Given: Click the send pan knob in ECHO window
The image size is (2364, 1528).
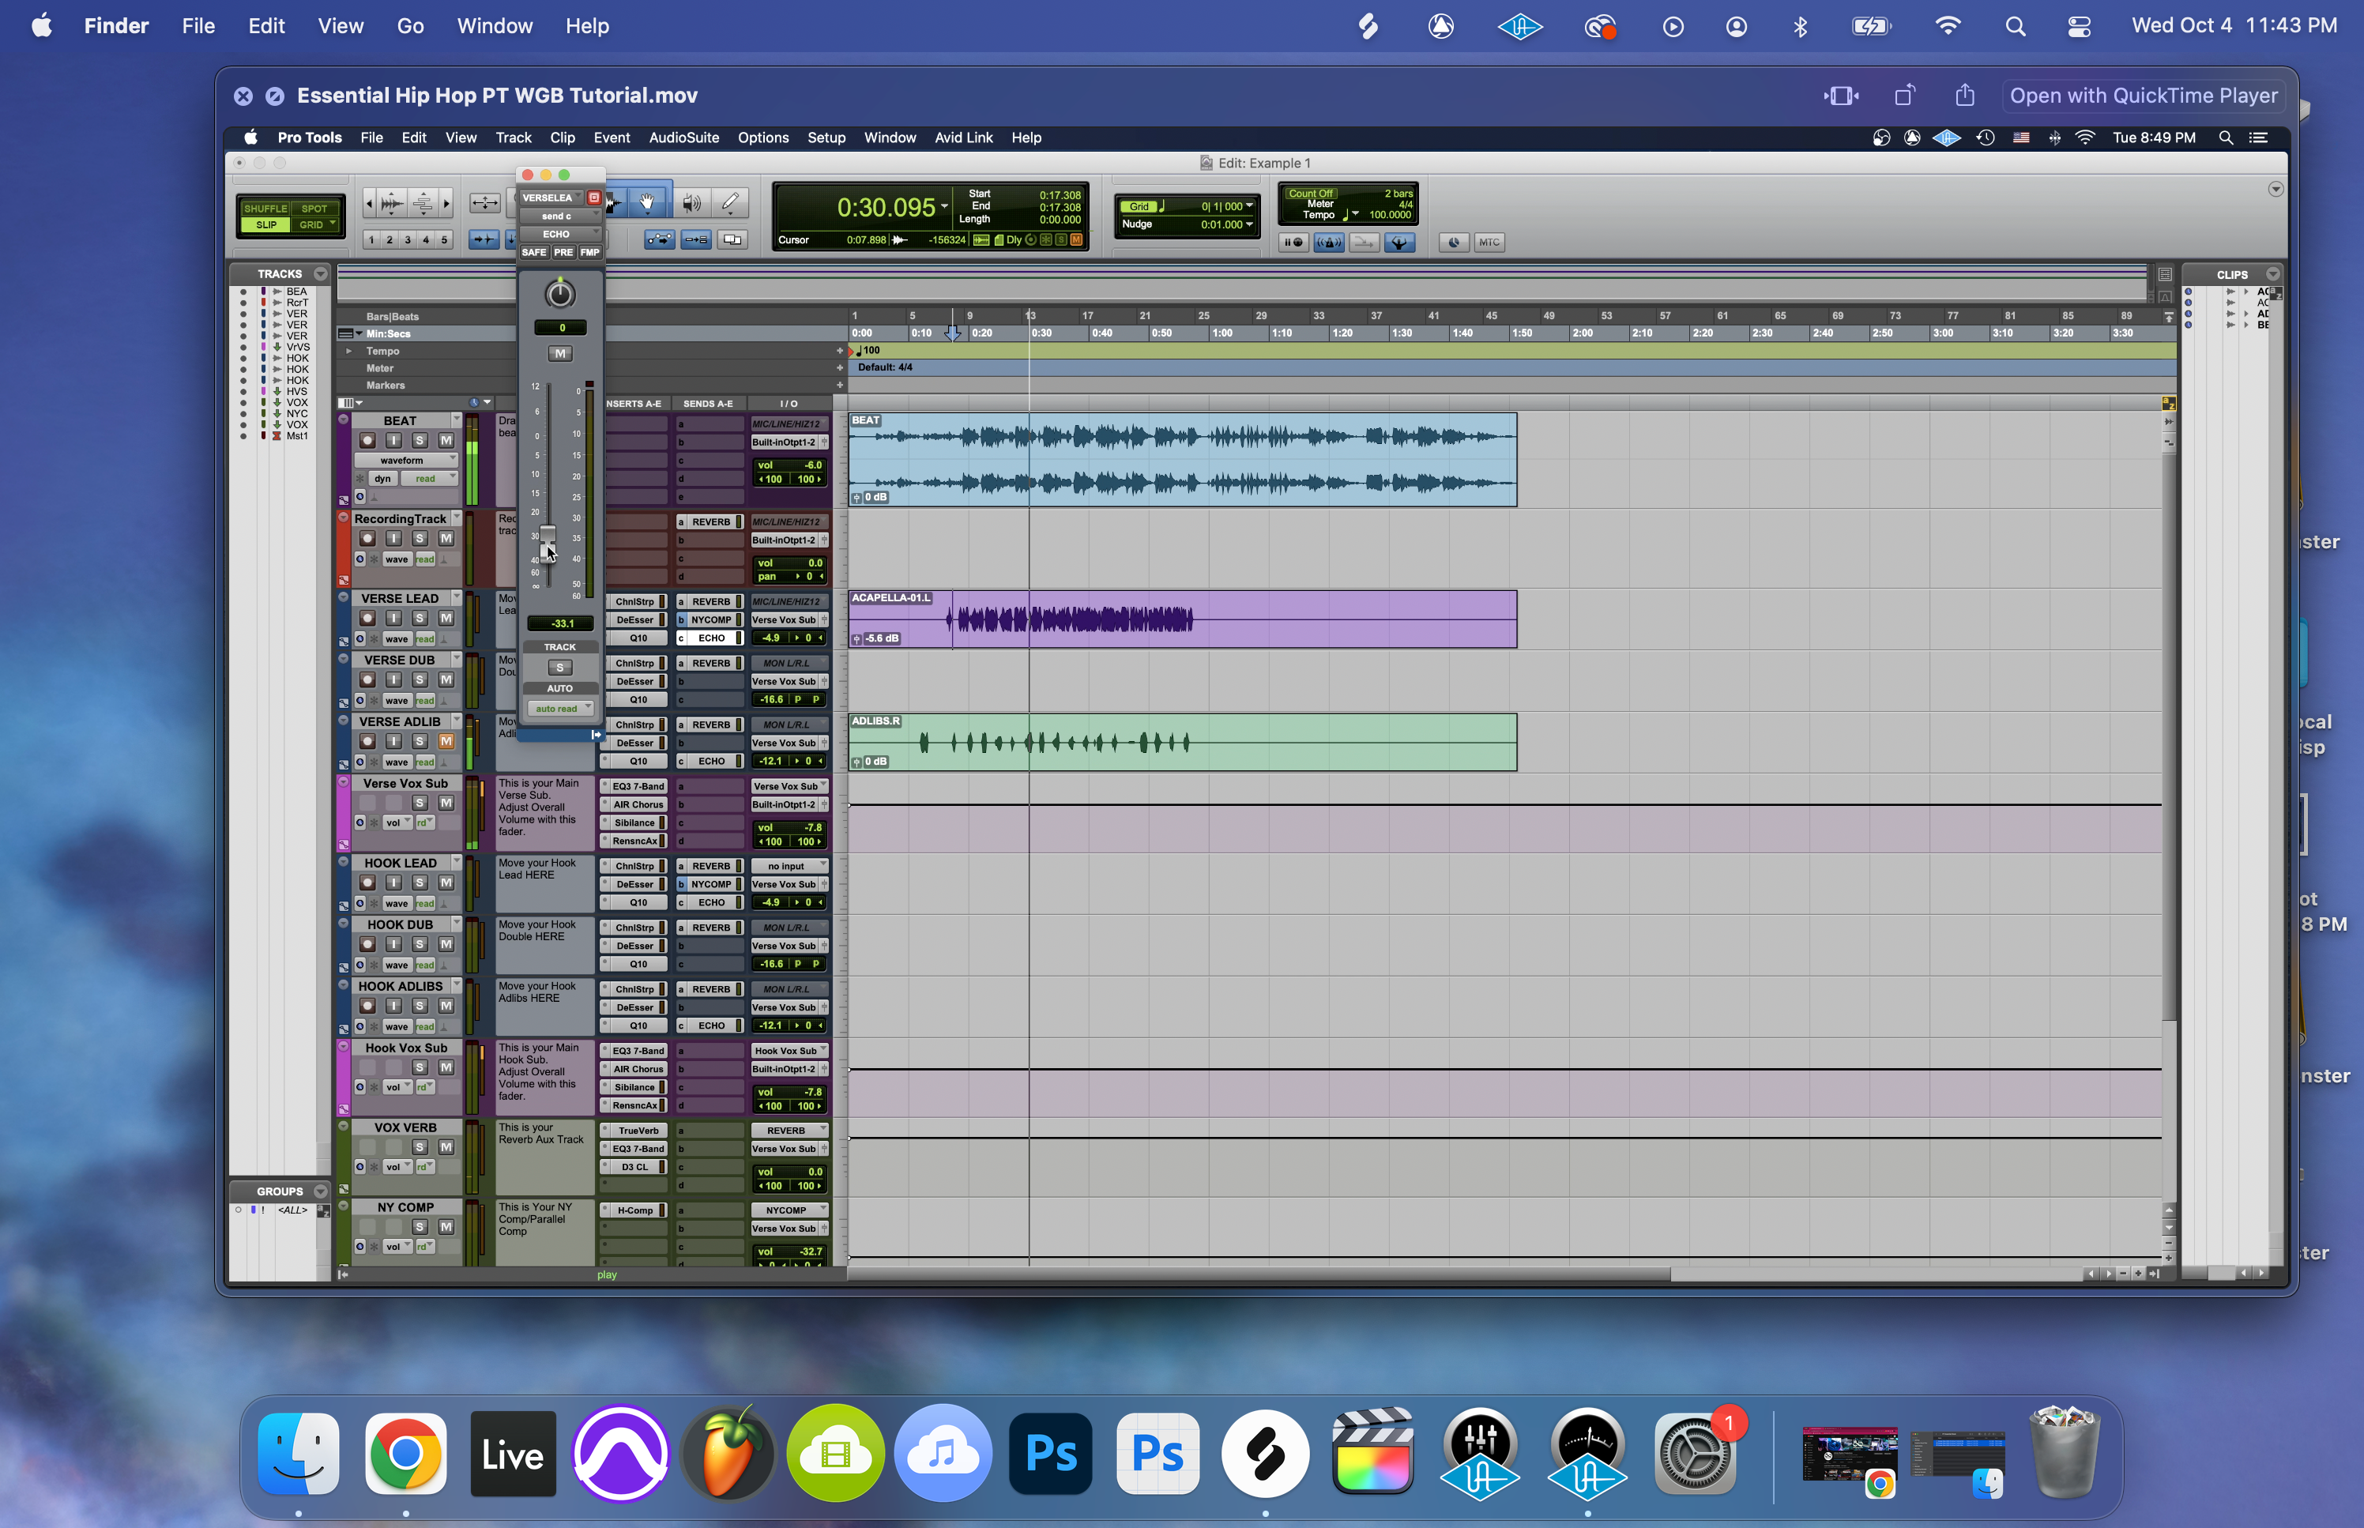Looking at the screenshot, I should (559, 294).
